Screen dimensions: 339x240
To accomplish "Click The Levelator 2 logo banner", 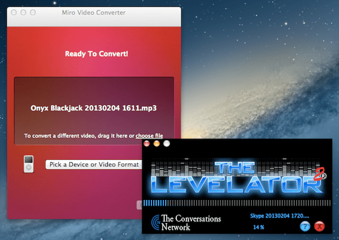I will pos(238,177).
